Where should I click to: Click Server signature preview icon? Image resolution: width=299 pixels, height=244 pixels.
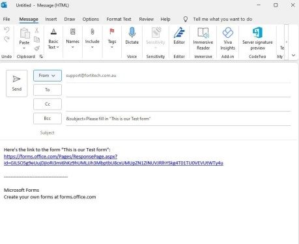[x=257, y=32]
